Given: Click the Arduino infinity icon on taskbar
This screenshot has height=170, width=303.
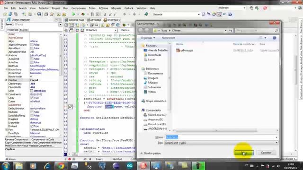Looking at the screenshot, I should pos(129,166).
